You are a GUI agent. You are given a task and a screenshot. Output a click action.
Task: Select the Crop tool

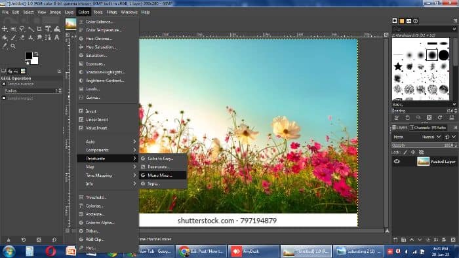pyautogui.click(x=39, y=29)
